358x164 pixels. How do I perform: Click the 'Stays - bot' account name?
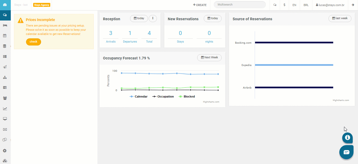point(21,5)
